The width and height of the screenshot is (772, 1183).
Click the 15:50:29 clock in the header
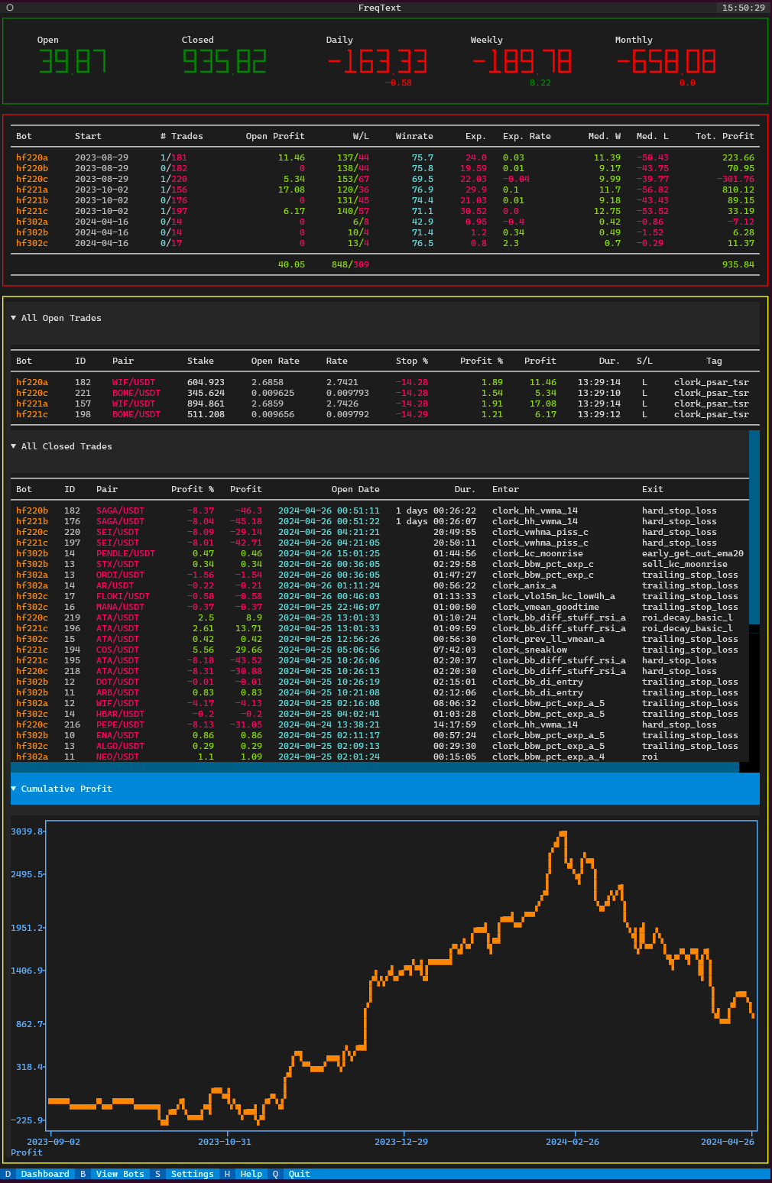click(x=743, y=8)
